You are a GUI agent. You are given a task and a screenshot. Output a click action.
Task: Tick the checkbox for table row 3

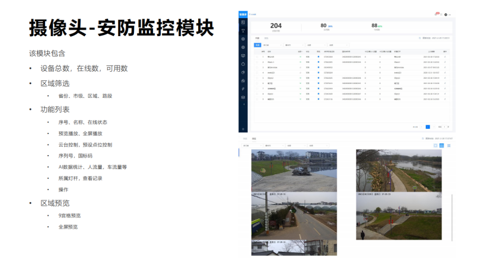click(257, 68)
